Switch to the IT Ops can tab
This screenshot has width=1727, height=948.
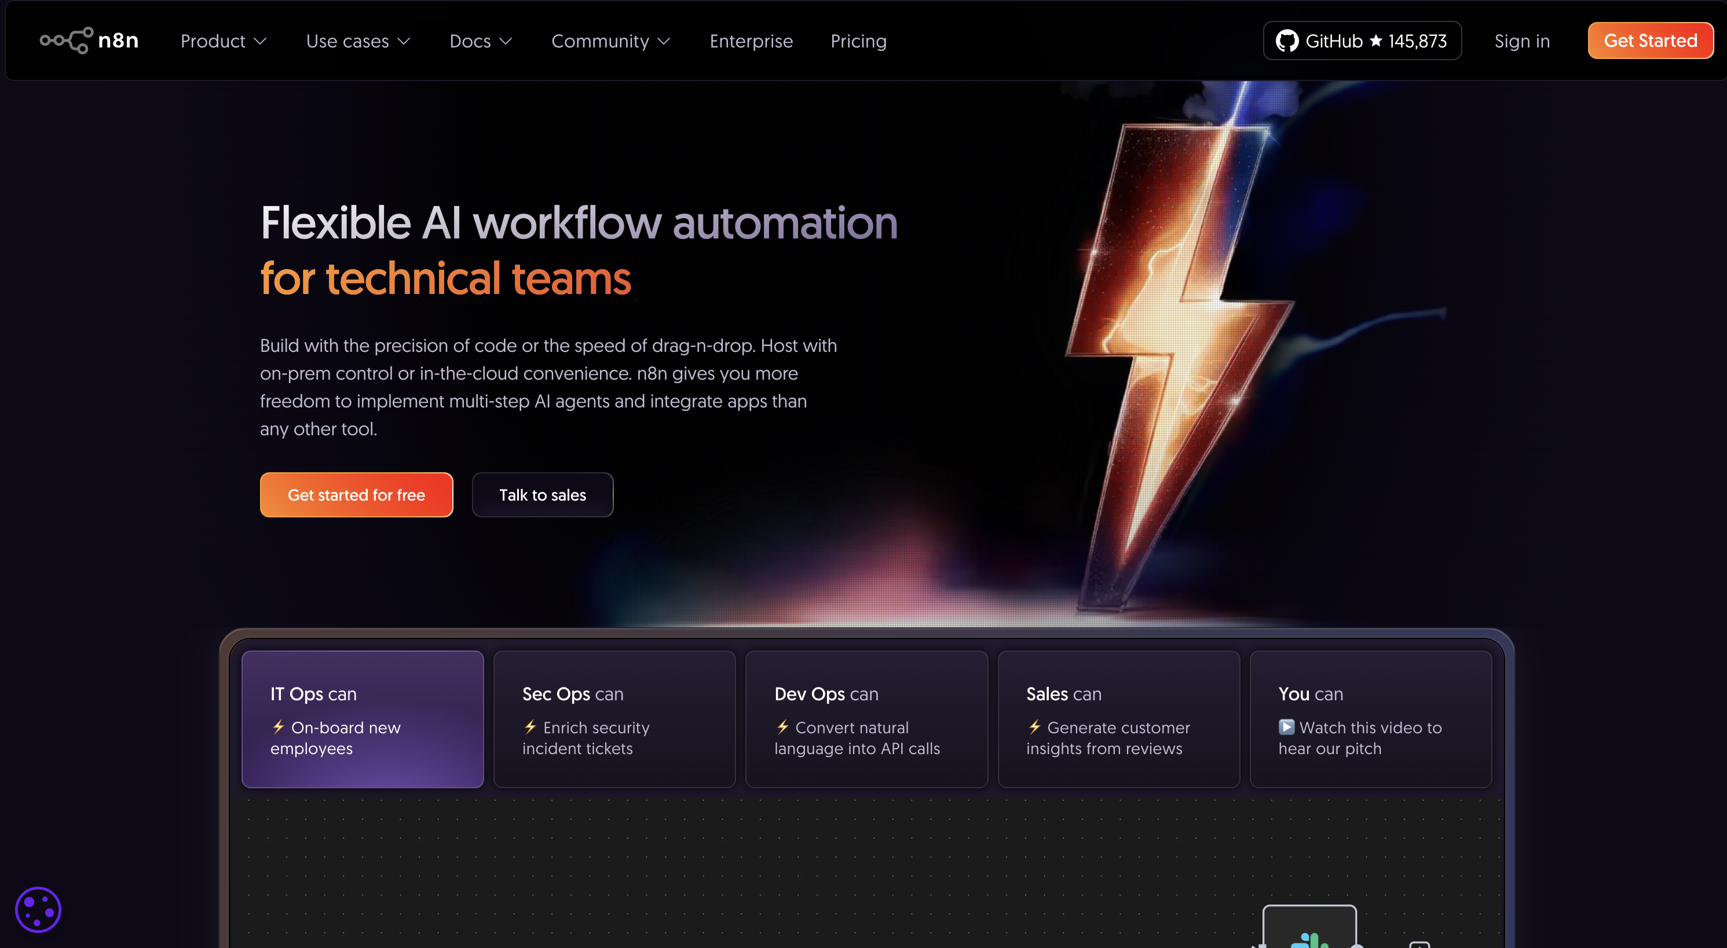(x=362, y=719)
